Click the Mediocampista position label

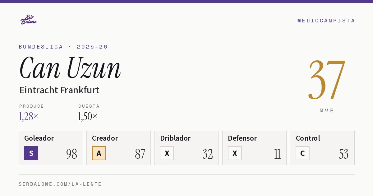(326, 21)
